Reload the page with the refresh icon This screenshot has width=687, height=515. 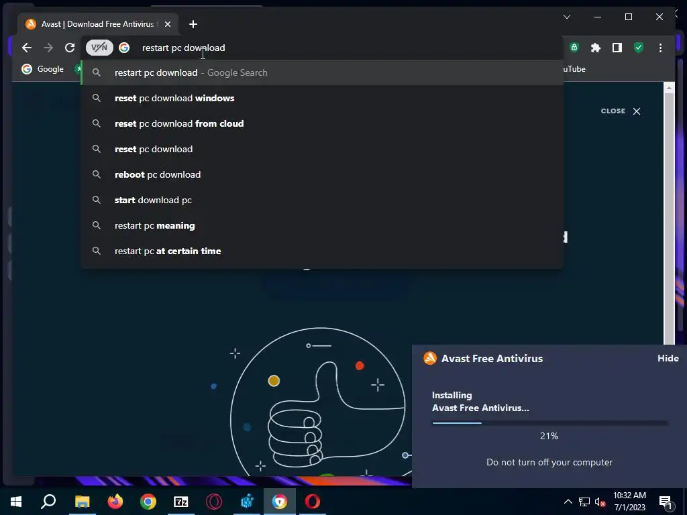point(70,48)
